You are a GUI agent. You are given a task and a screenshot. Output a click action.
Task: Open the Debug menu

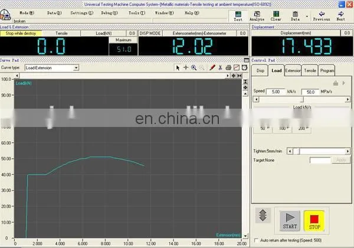[x=109, y=13]
